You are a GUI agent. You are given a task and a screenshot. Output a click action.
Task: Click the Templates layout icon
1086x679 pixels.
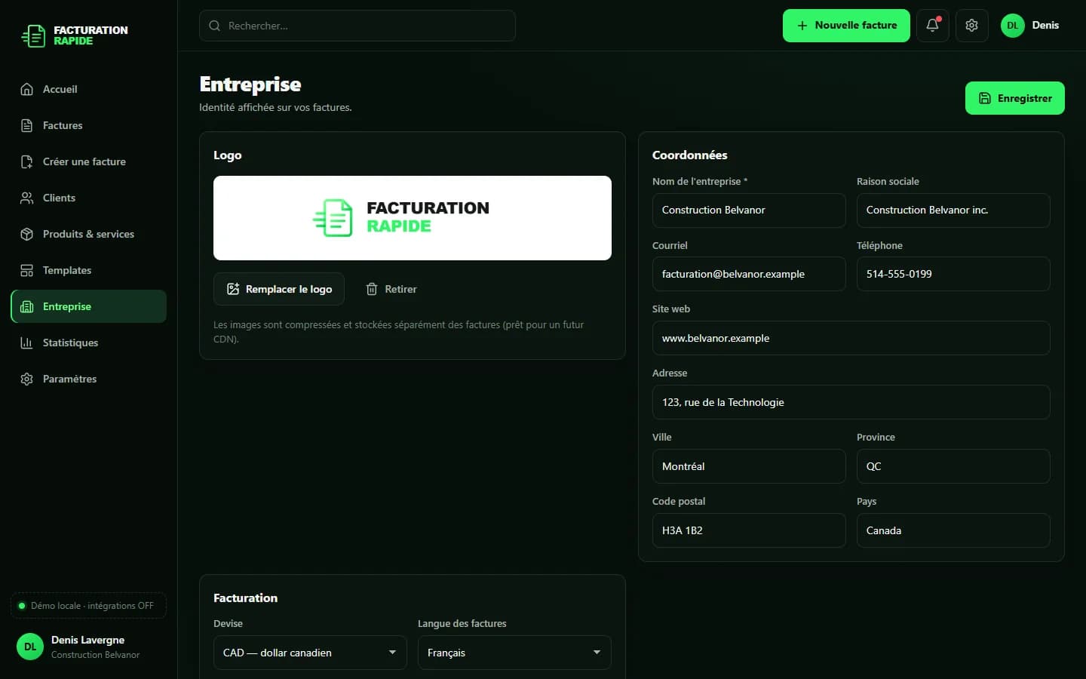(x=27, y=270)
